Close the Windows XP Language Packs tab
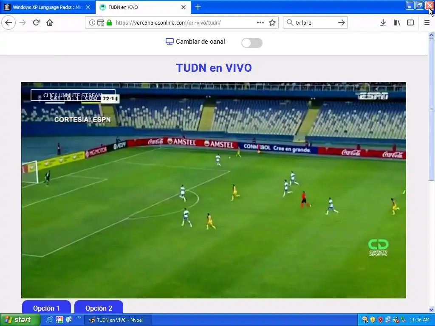The height and width of the screenshot is (326, 435). [x=88, y=7]
